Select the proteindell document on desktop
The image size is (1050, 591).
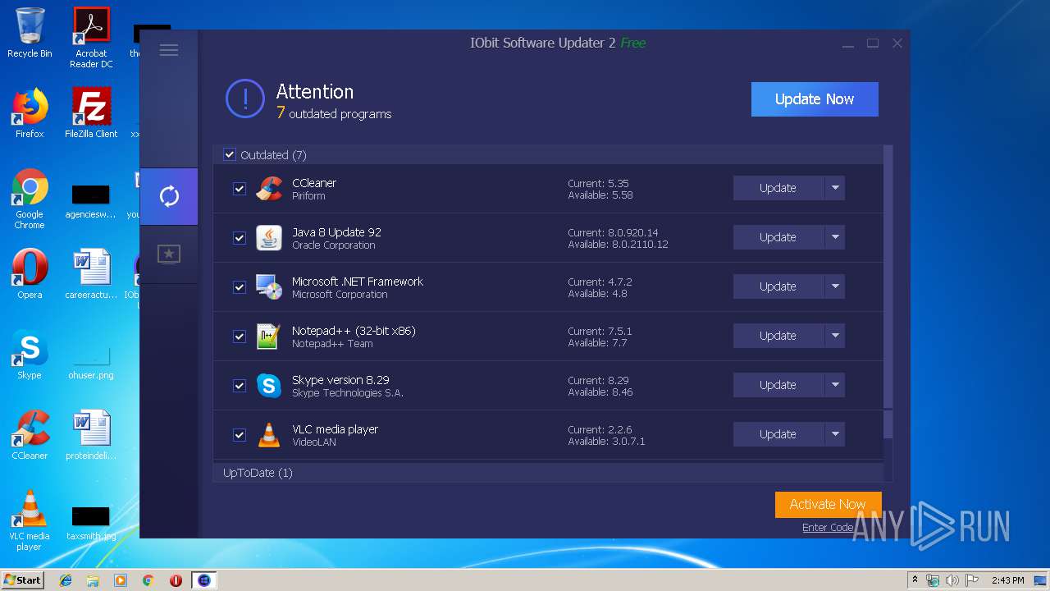(91, 435)
